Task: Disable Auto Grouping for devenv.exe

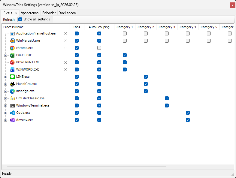Action: coord(99,120)
